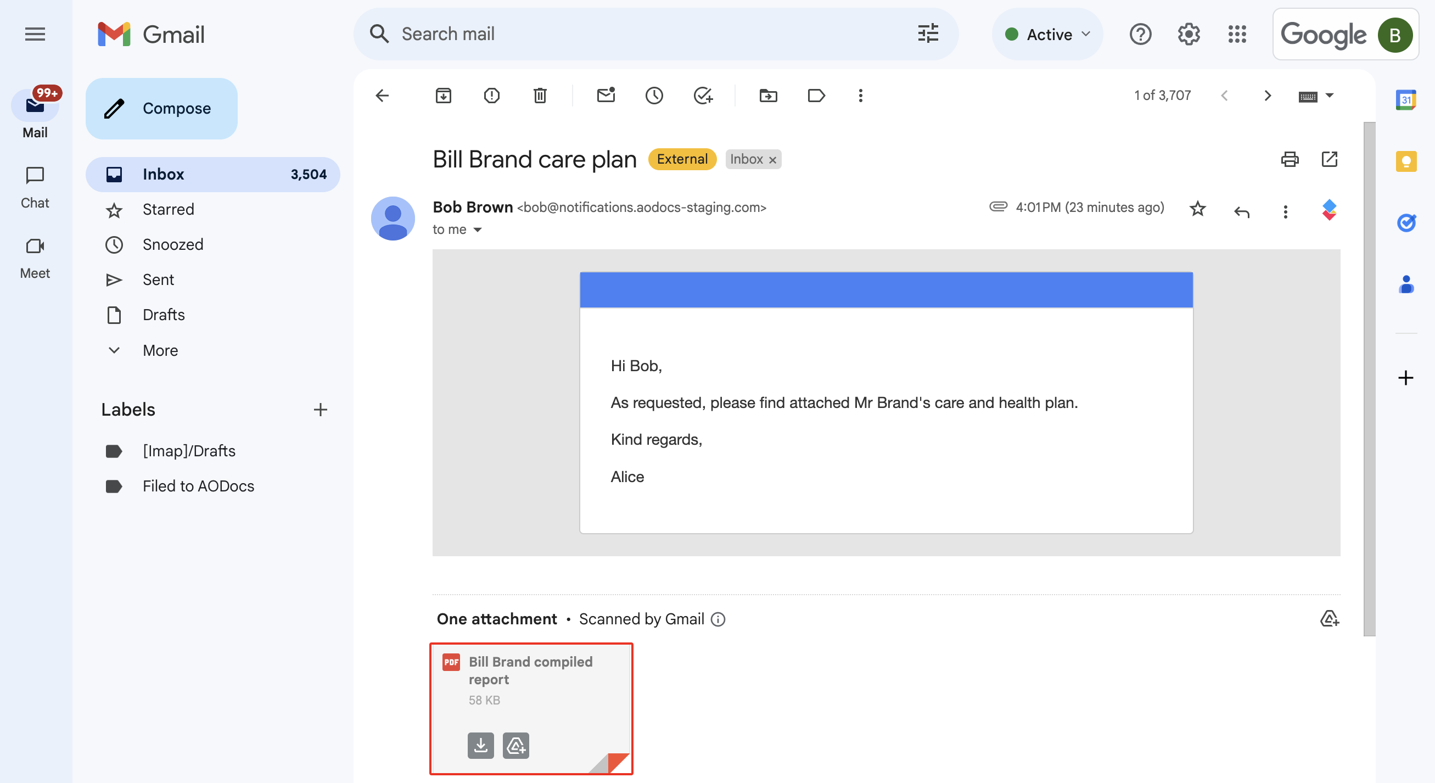Get more add-ons with plus icon
This screenshot has width=1435, height=783.
[1406, 378]
